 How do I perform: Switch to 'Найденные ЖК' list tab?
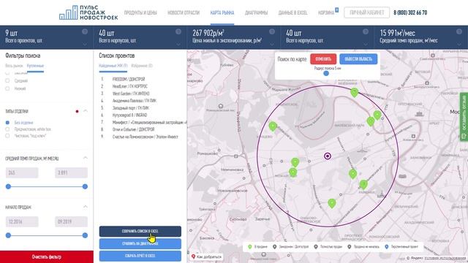[x=113, y=66]
